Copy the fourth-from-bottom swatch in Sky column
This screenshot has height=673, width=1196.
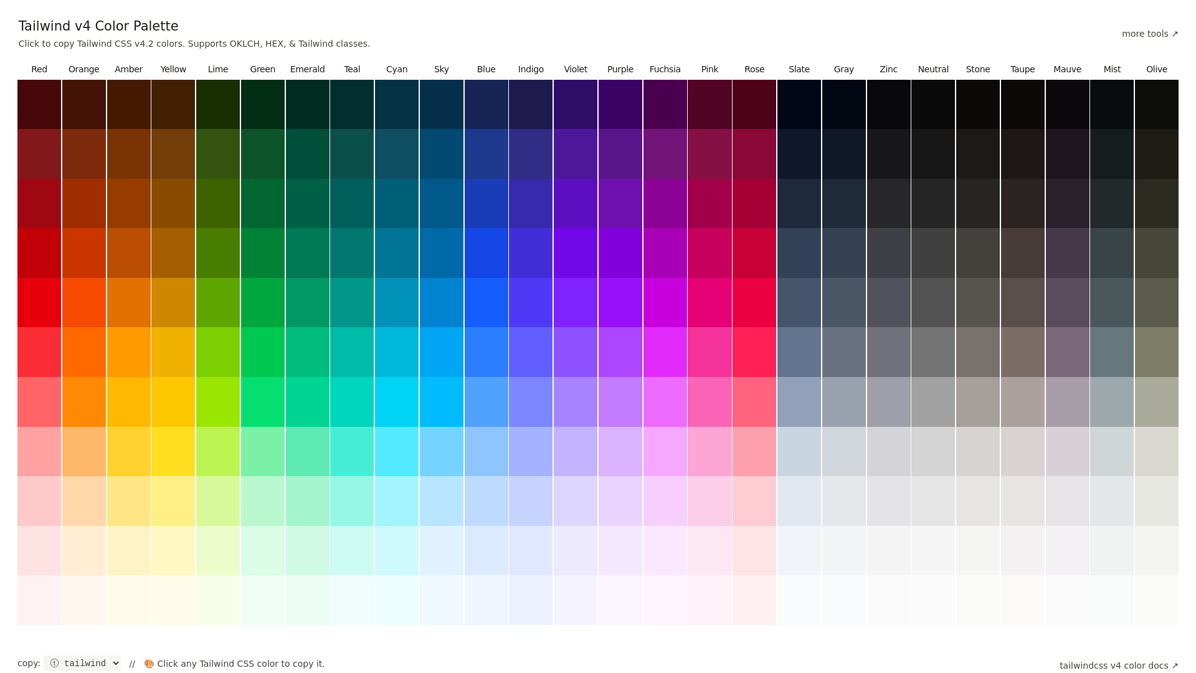pos(442,451)
